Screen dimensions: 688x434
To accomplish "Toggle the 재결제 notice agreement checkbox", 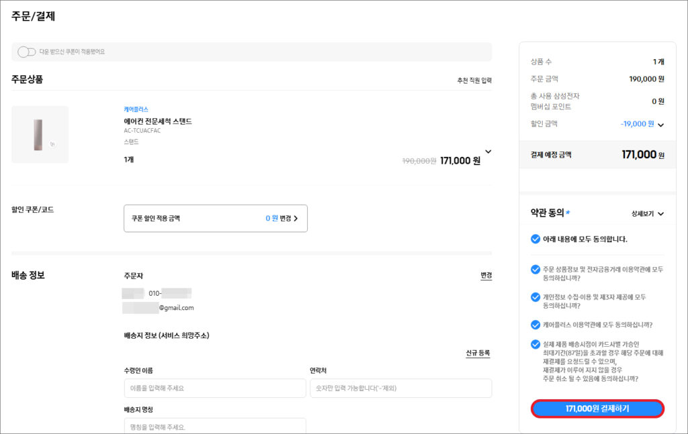I will click(x=535, y=344).
